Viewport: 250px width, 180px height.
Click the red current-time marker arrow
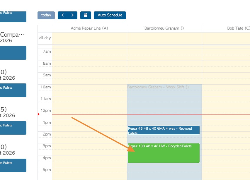[39, 114]
